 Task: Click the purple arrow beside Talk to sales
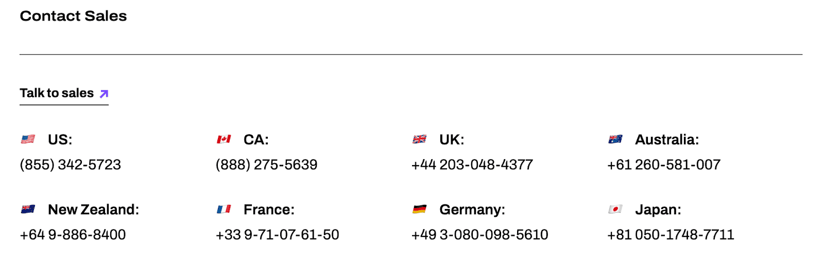click(x=104, y=94)
